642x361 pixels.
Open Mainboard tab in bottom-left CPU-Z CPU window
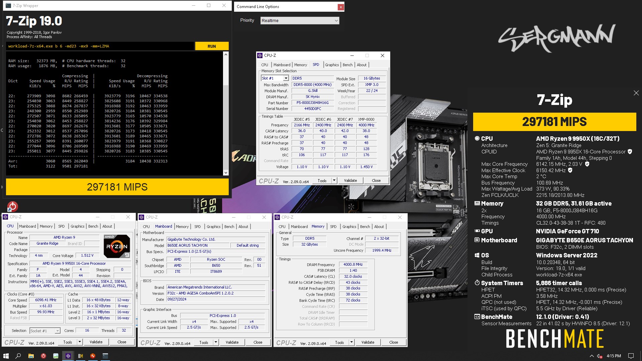point(27,226)
